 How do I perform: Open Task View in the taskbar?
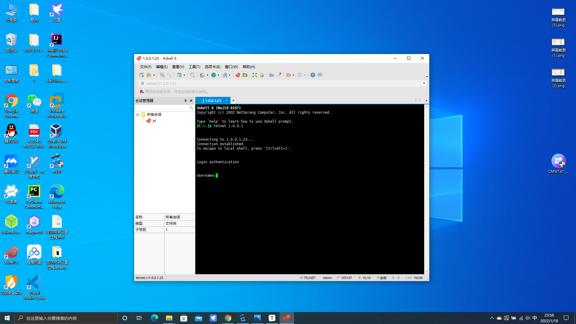pos(139,318)
